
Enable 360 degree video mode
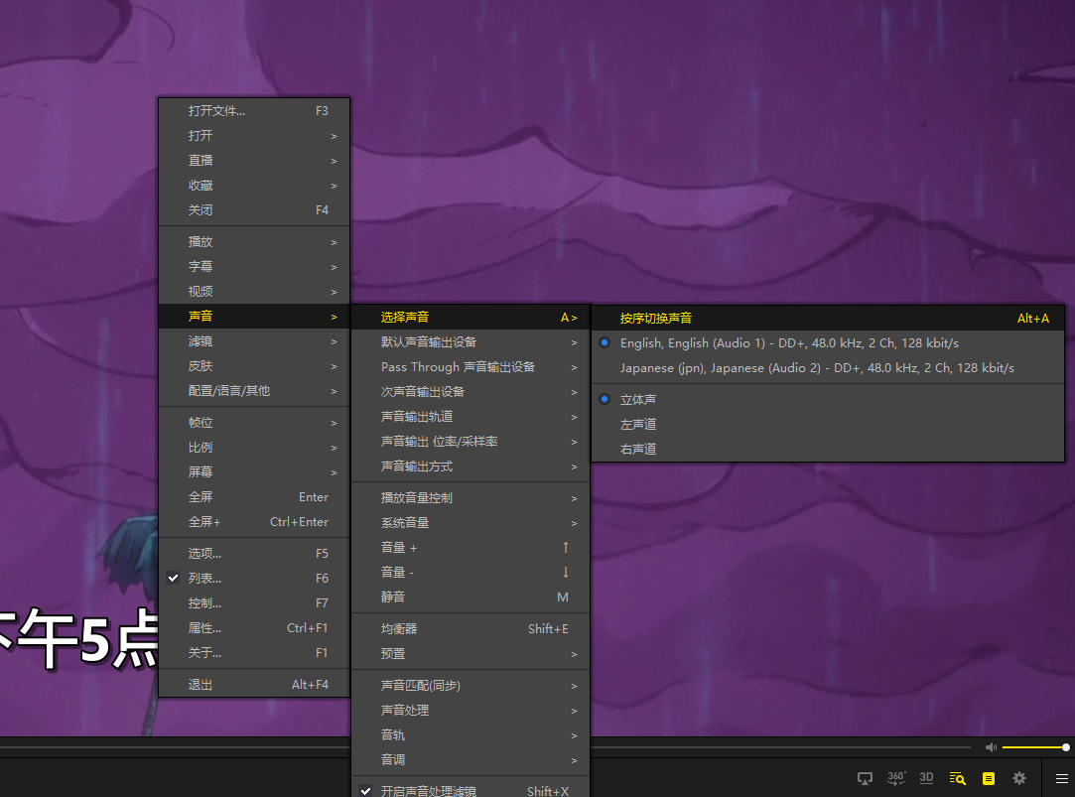coord(895,778)
